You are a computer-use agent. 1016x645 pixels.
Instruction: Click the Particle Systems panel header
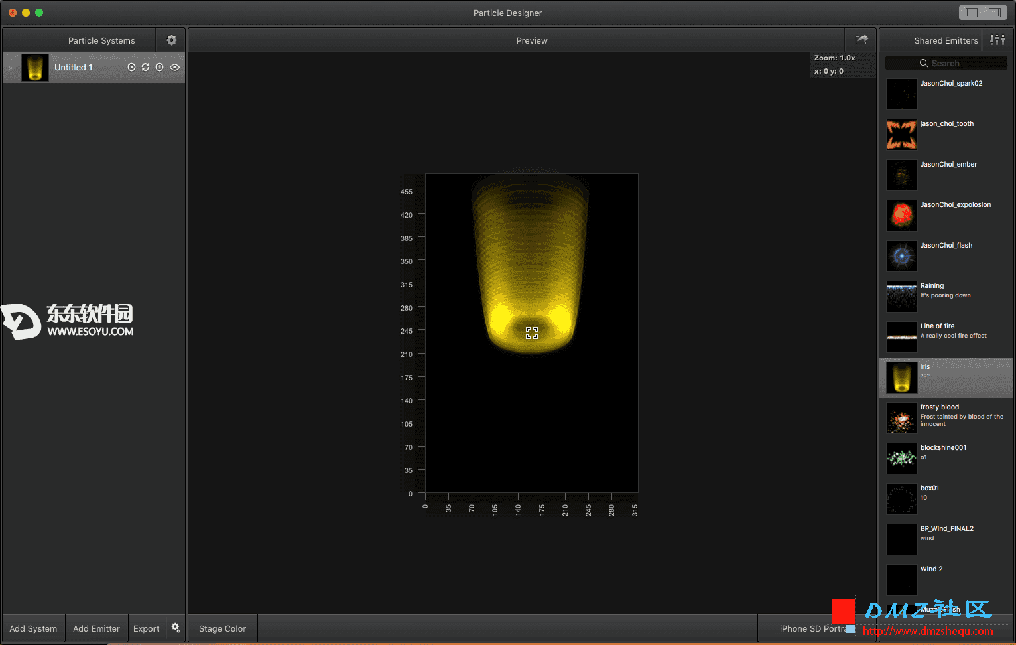coord(101,40)
